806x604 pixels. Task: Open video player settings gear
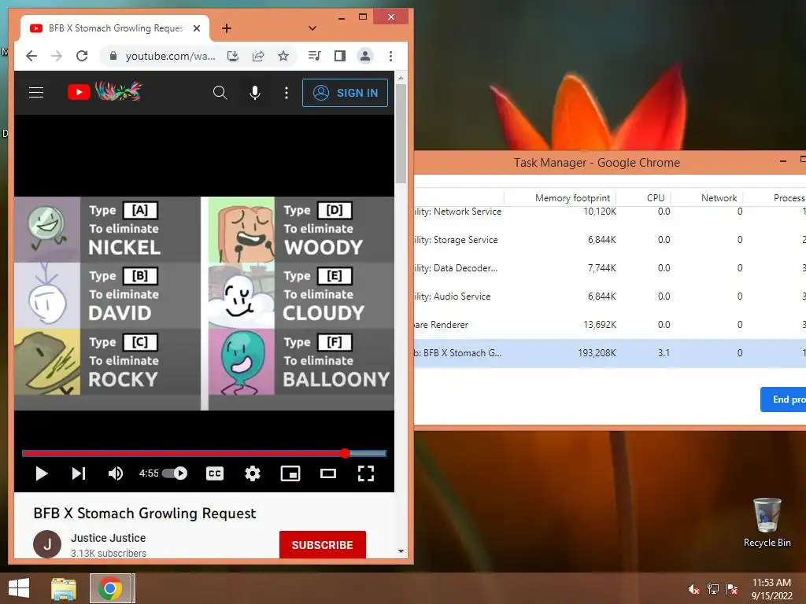(253, 473)
